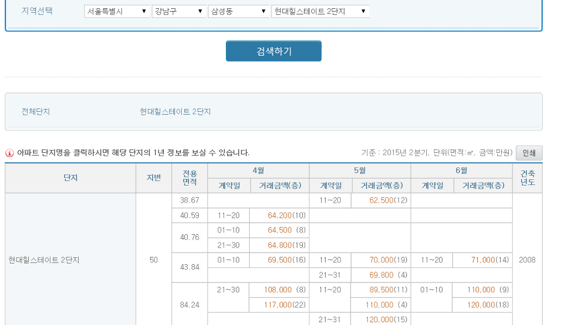Open the 강남구 district dropdown
This screenshot has width=567, height=325.
[179, 11]
